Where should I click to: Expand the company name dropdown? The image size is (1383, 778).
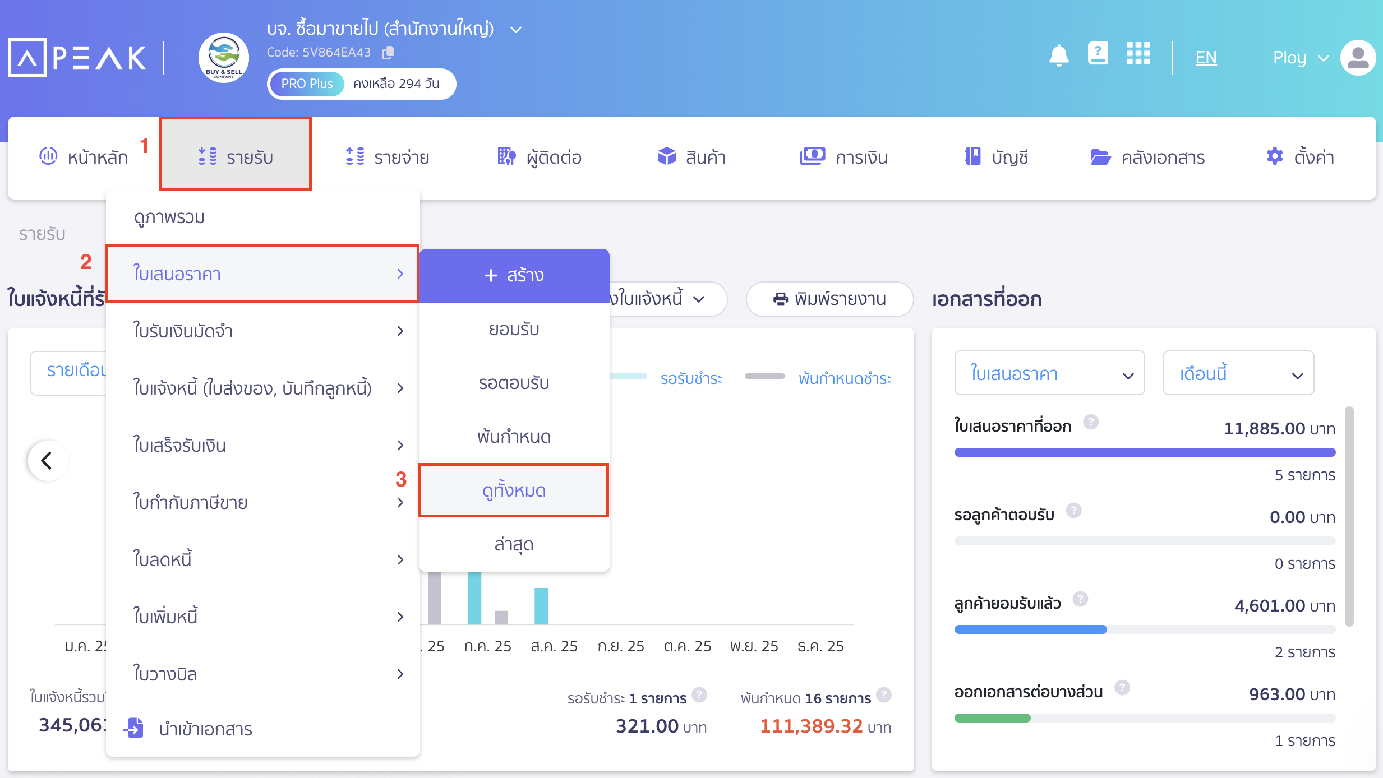(x=516, y=30)
